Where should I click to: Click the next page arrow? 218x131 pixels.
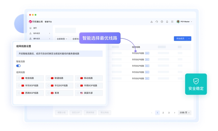click(175, 112)
